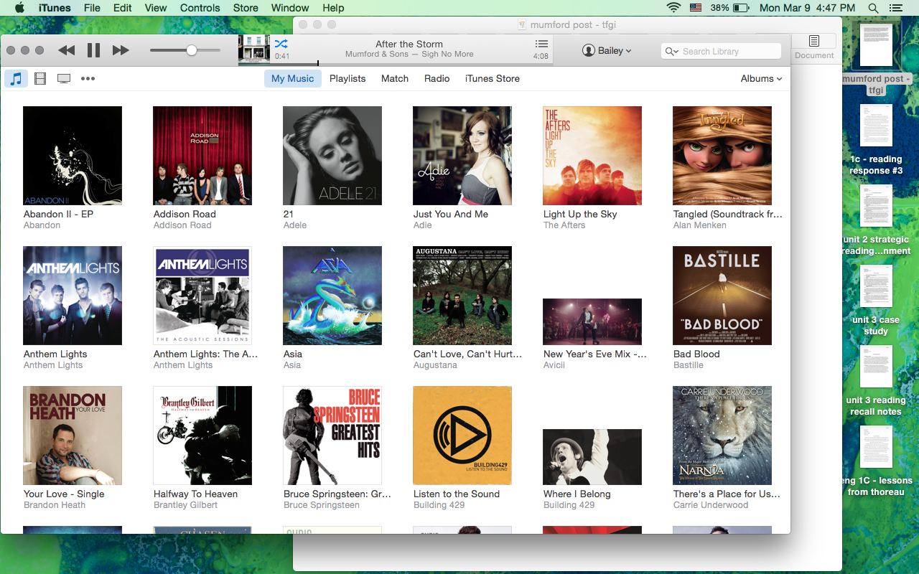Image resolution: width=919 pixels, height=574 pixels.
Task: Open the Help menu
Action: [333, 8]
